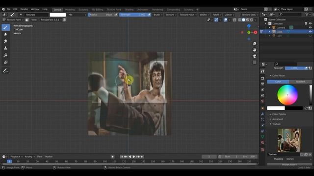Select the Color button in Color Picker
The image size is (314, 176).
(x=278, y=82)
